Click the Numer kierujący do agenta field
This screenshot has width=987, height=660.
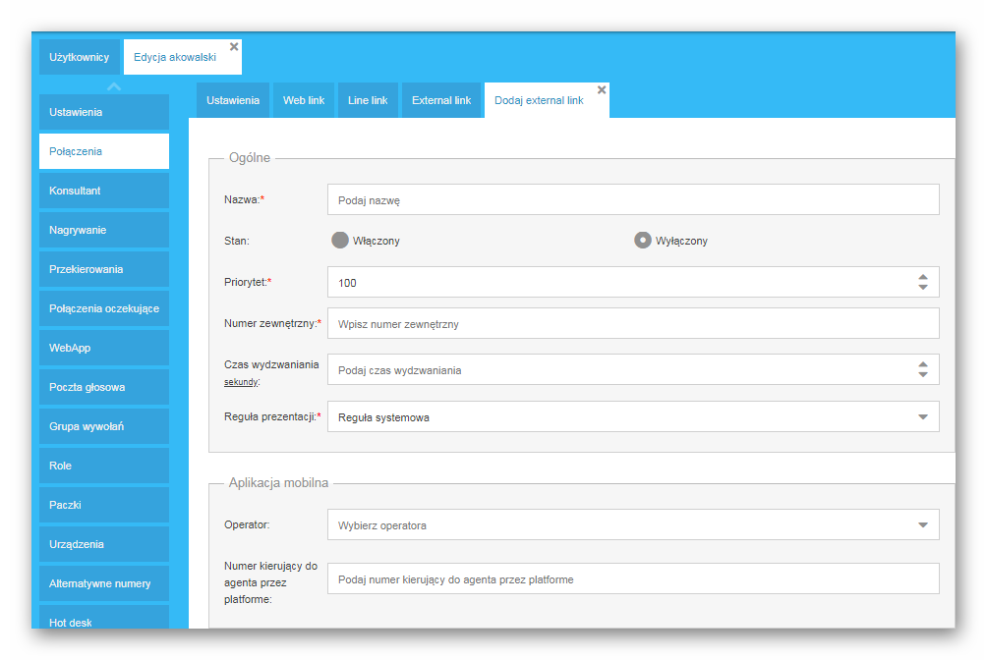click(x=633, y=578)
